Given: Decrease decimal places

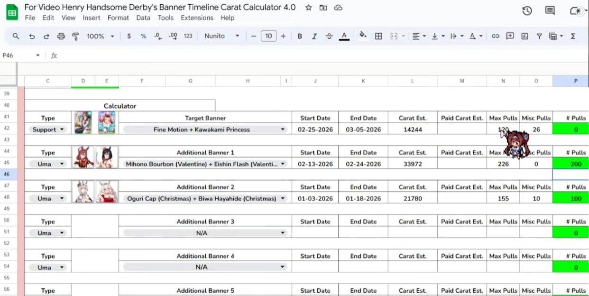Looking at the screenshot, I should (158, 36).
